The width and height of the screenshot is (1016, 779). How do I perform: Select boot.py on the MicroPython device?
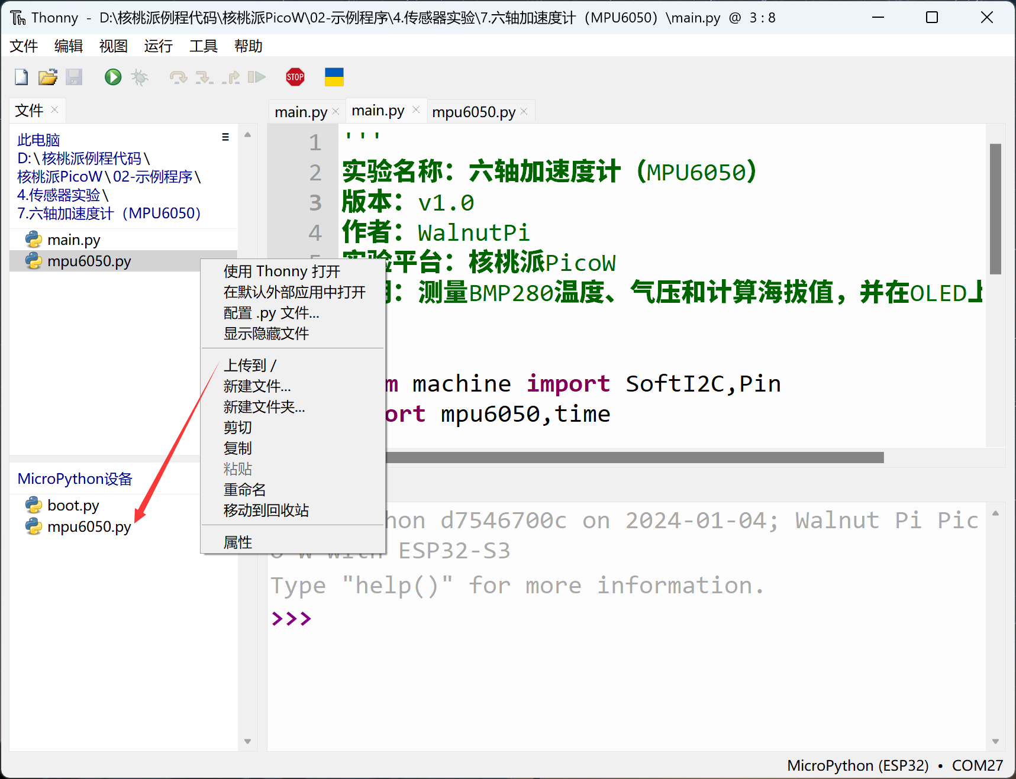tap(73, 506)
